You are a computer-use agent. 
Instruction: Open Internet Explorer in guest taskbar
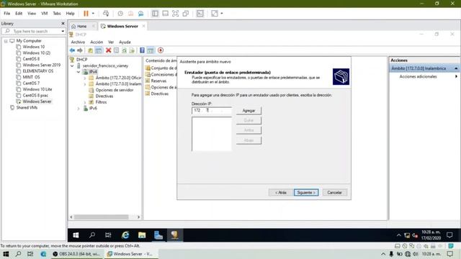(125, 235)
